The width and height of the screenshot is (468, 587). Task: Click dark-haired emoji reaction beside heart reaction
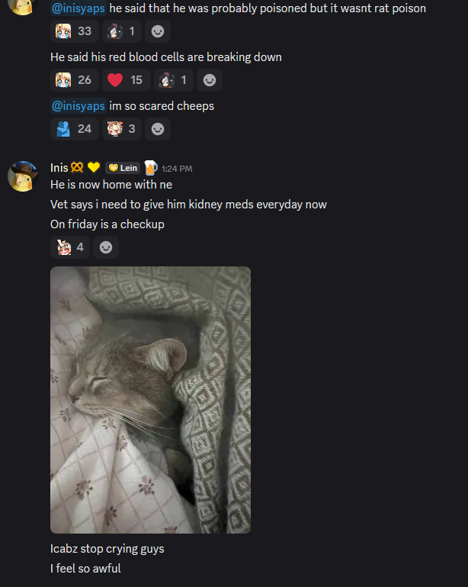pos(174,80)
